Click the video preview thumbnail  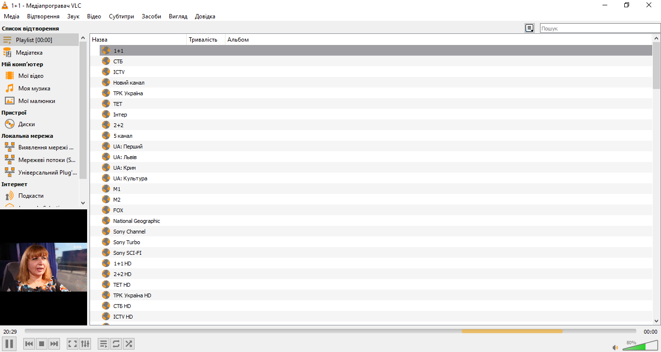[x=44, y=267]
